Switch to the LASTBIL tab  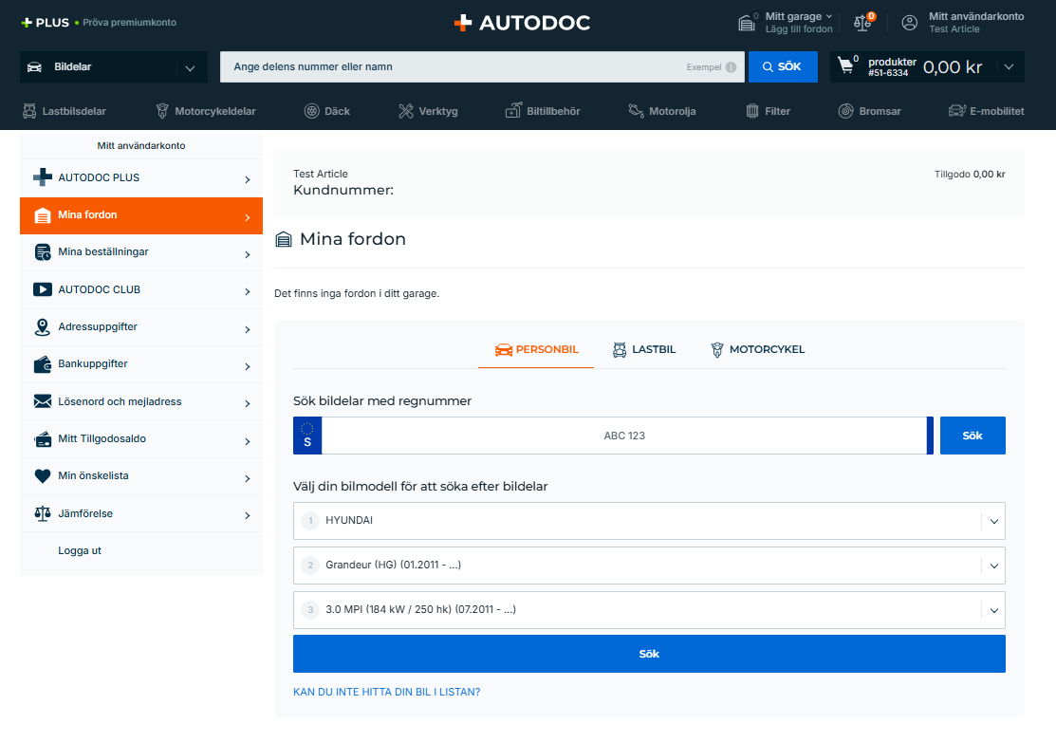[644, 349]
